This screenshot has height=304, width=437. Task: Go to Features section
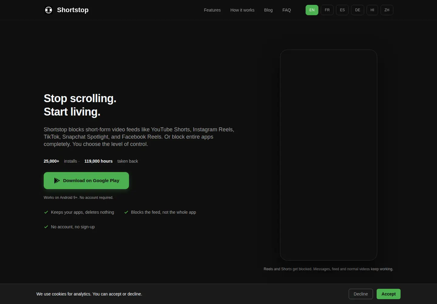click(x=212, y=10)
